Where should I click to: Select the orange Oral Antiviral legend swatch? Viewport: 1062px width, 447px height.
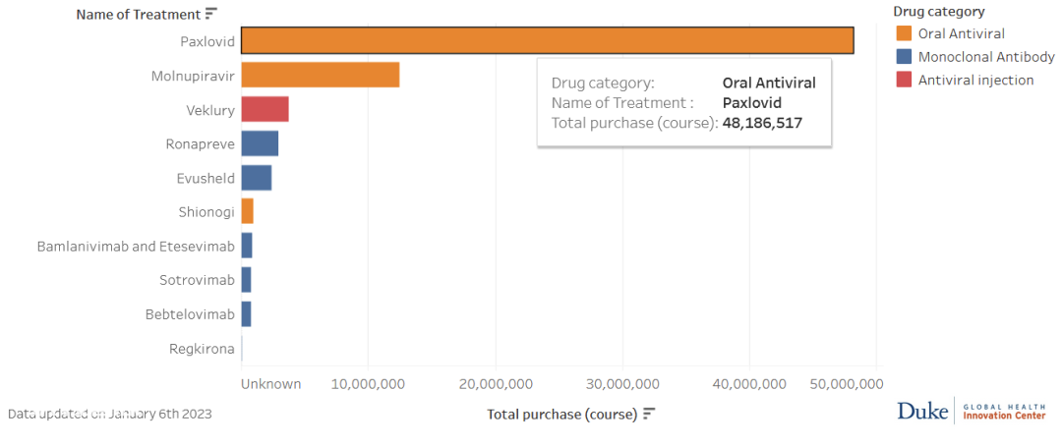[x=903, y=33]
